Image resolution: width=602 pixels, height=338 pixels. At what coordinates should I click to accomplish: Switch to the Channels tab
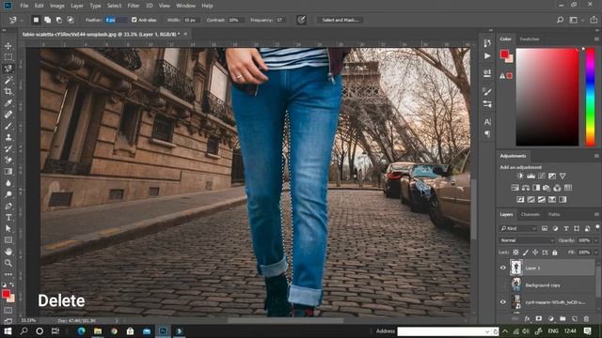[531, 215]
